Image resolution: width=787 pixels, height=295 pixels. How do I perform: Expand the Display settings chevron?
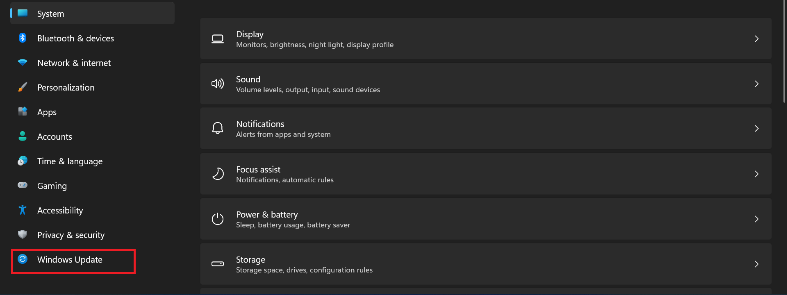(x=757, y=39)
